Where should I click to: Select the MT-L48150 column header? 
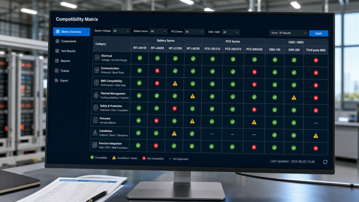pyautogui.click(x=193, y=49)
